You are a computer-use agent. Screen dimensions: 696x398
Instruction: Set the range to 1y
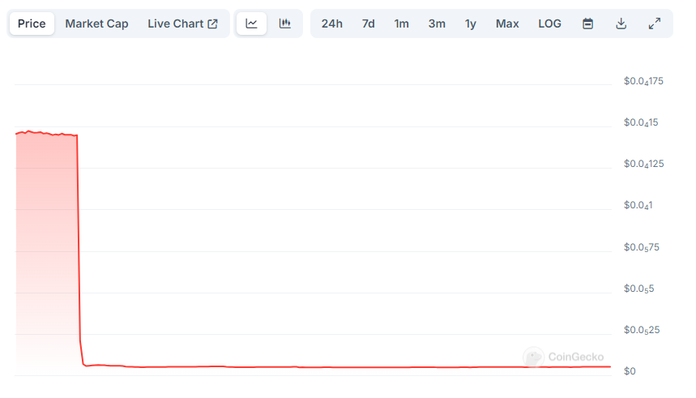coord(471,24)
